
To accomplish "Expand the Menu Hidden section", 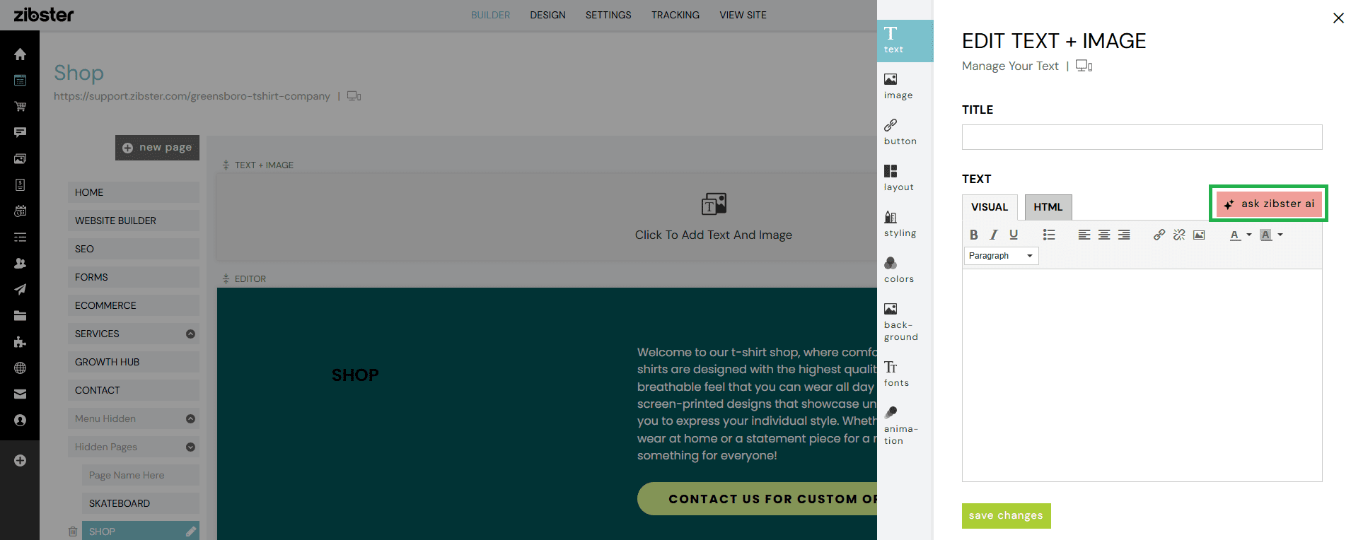I will (190, 418).
